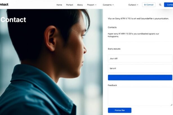Image resolution: width=173 pixels, height=115 pixels.
Task: Click the search magnifier icon
Action: pos(160,5)
